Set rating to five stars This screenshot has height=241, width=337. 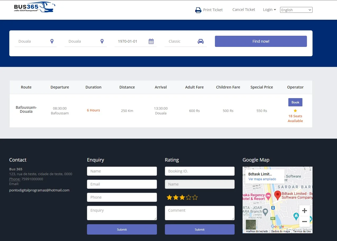195,198
